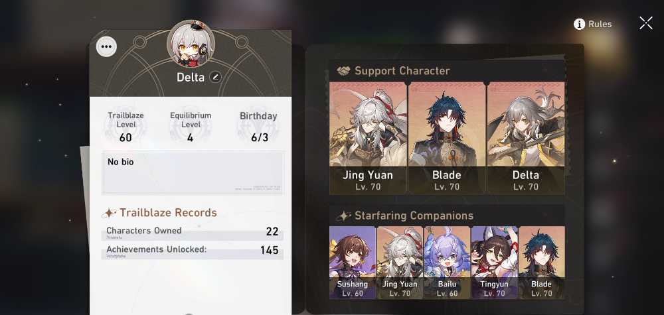This screenshot has width=664, height=315.
Task: Close the profile screen with X icon
Action: pyautogui.click(x=646, y=23)
